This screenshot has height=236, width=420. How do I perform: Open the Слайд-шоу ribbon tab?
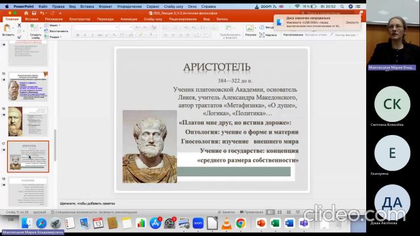pos(153,19)
